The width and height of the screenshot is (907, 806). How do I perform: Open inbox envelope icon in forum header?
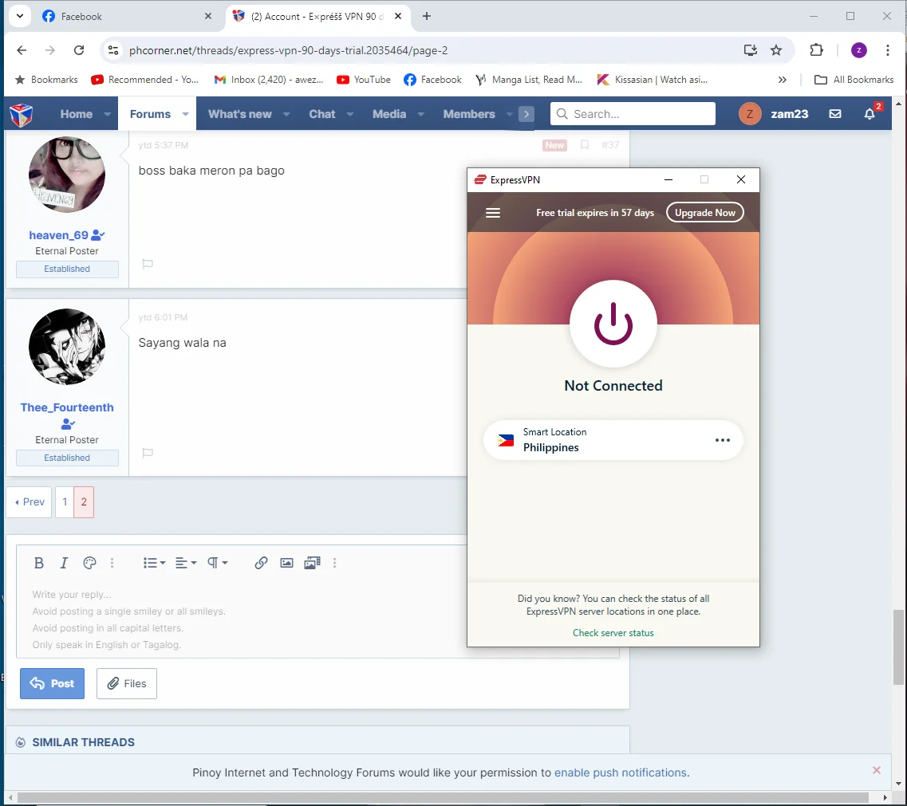834,114
